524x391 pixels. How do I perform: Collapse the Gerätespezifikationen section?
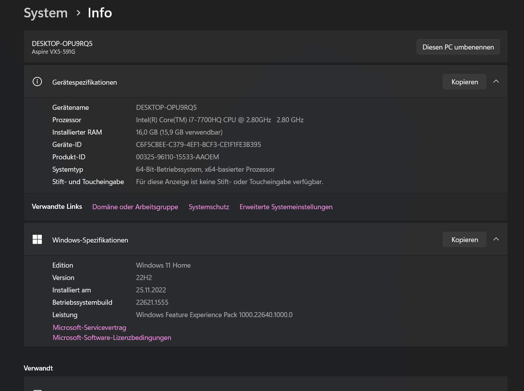(x=496, y=81)
